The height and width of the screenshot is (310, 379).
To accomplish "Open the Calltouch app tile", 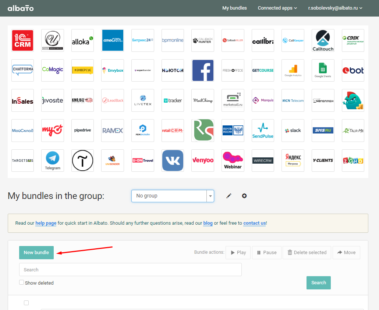I will 323,40.
